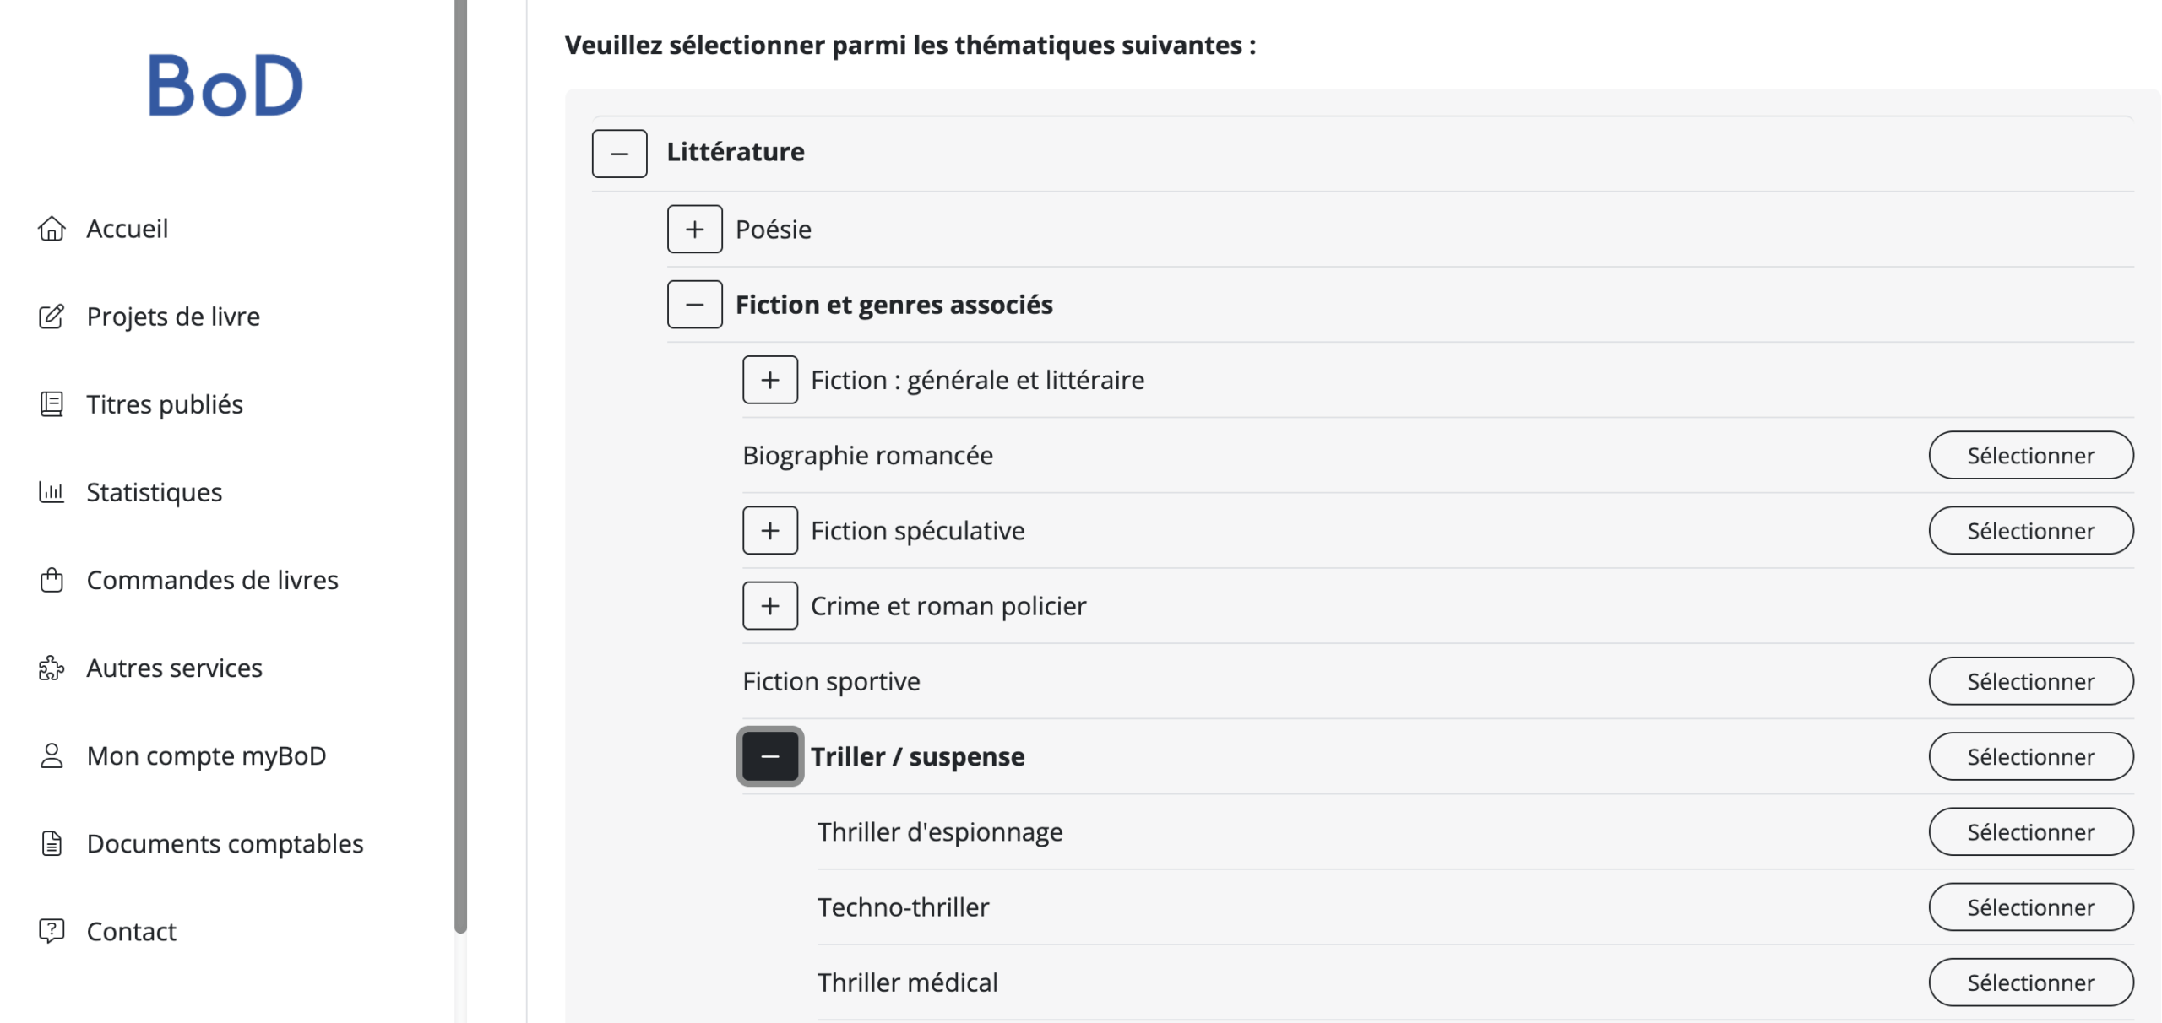This screenshot has width=2162, height=1023.
Task: Click the Accueil home icon
Action: [x=52, y=229]
